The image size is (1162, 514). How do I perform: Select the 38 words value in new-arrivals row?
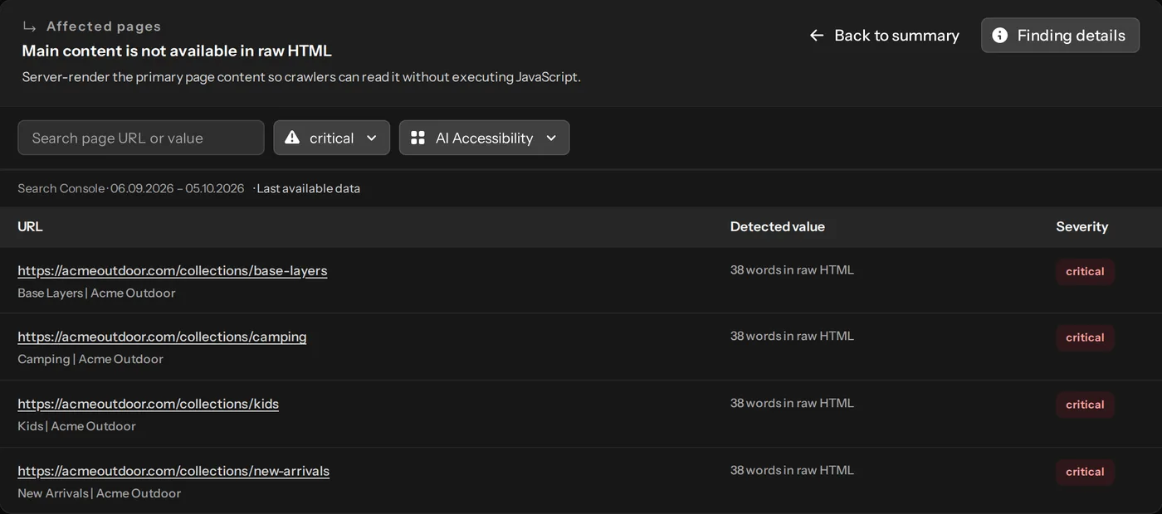tap(792, 470)
